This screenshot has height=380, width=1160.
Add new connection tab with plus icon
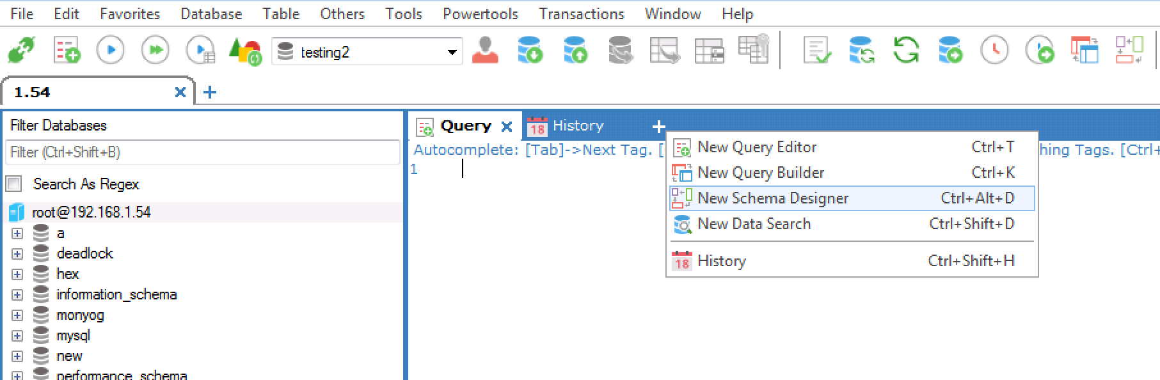(x=210, y=92)
